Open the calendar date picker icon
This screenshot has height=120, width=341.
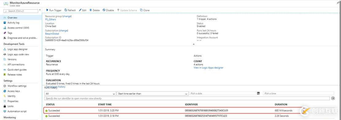click(x=258, y=93)
